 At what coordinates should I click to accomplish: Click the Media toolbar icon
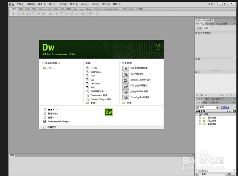[x=51, y=14]
